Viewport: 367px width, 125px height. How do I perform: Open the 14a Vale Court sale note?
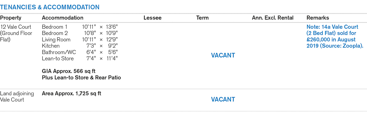pos(335,36)
